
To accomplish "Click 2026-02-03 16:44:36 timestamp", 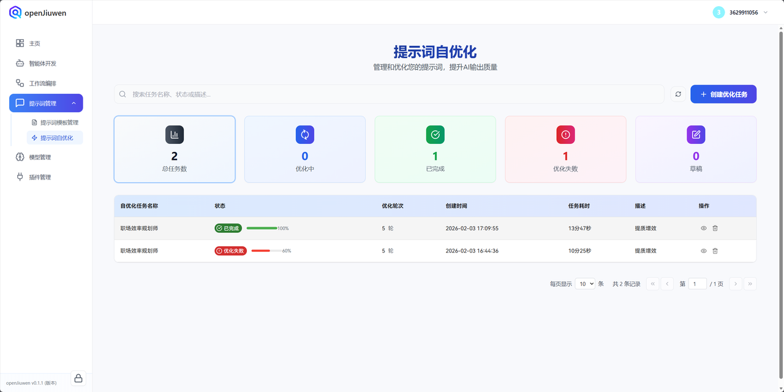I will (x=472, y=251).
